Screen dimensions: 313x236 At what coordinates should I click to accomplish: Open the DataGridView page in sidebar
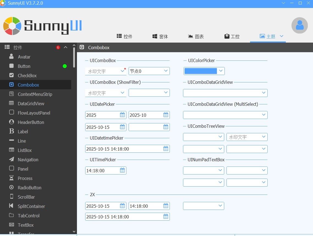[x=31, y=104]
